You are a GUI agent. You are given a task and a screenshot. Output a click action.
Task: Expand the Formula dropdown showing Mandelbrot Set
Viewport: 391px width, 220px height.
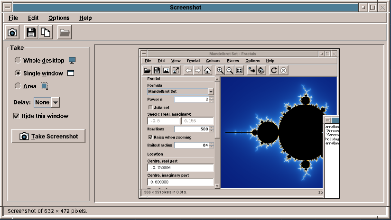coord(211,92)
